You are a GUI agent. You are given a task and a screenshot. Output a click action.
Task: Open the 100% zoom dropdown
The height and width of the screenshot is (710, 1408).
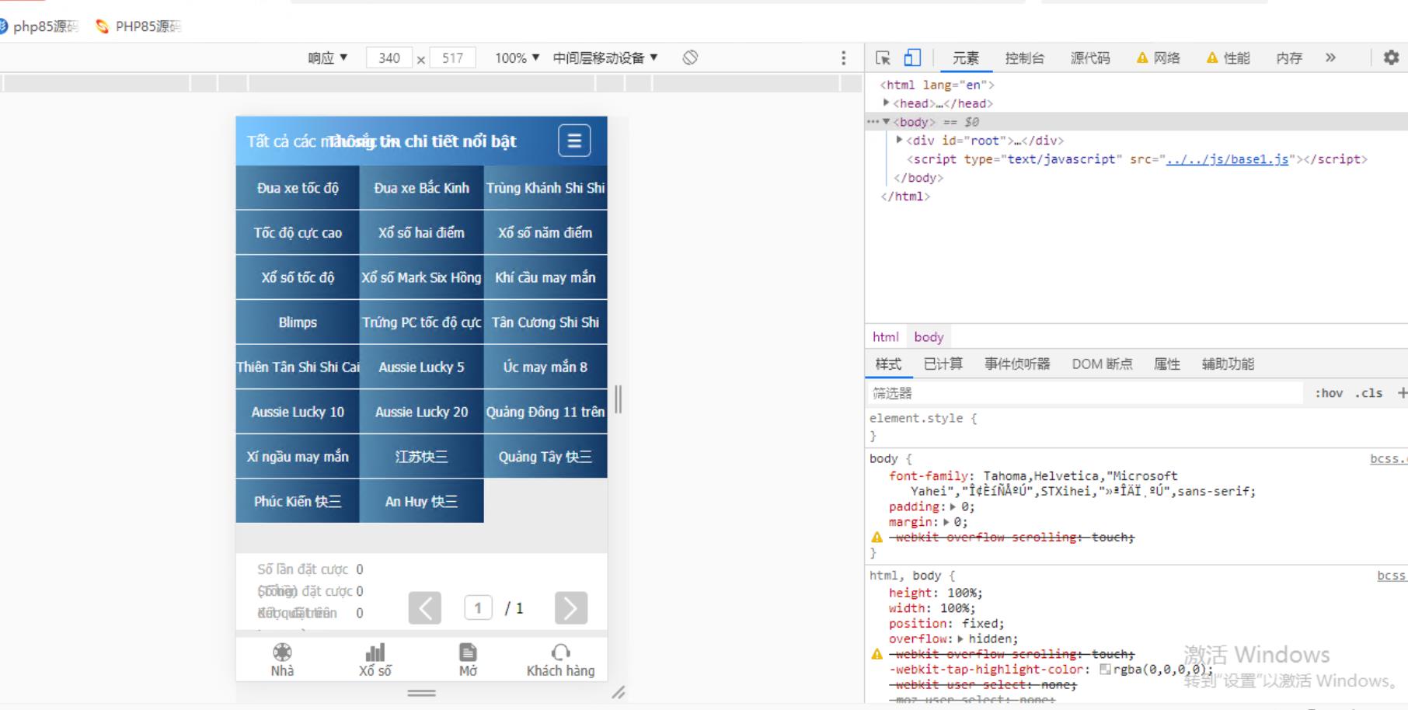coord(517,58)
